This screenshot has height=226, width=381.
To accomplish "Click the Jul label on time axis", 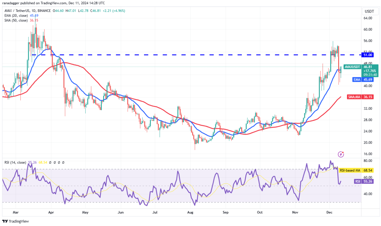I will [x=155, y=212].
